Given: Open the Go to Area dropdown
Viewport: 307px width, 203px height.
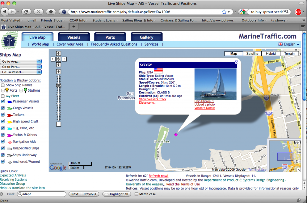Looking at the screenshot, I should [x=21, y=61].
